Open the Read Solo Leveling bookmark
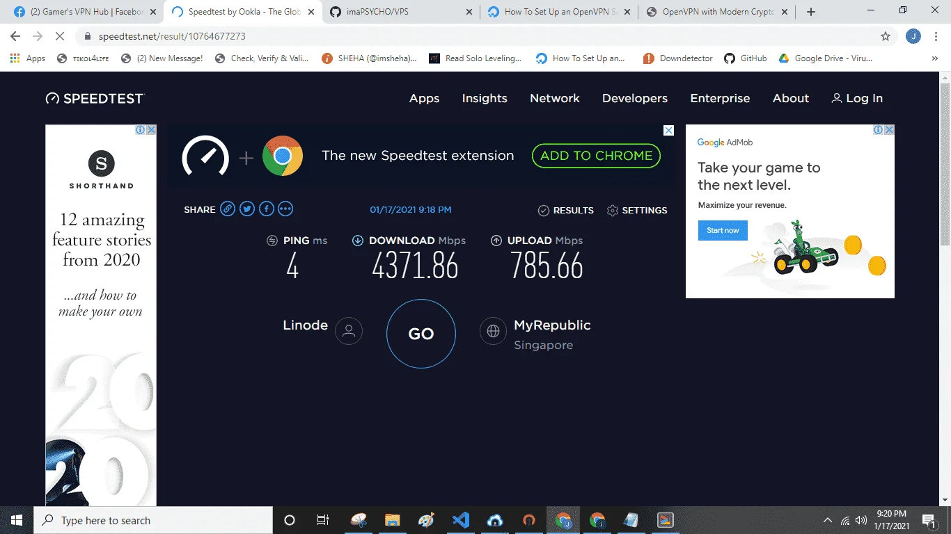 tap(475, 58)
